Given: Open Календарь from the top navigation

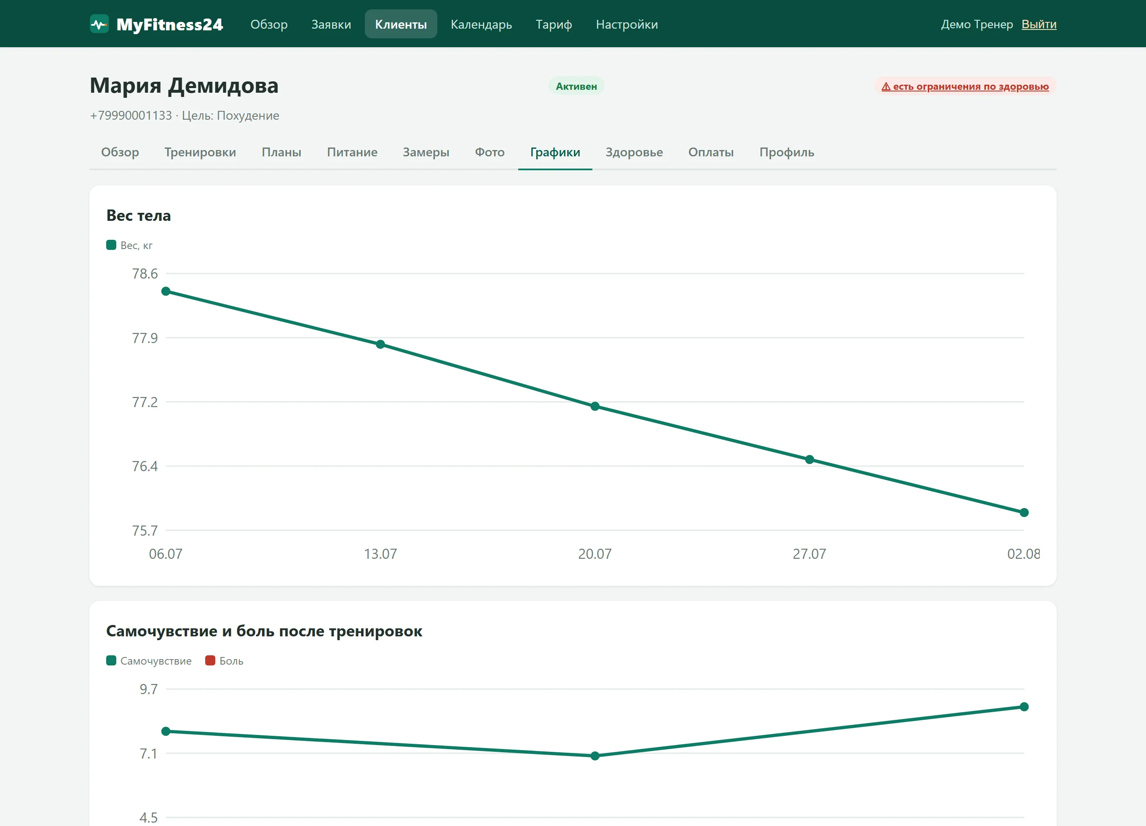Looking at the screenshot, I should [x=481, y=24].
